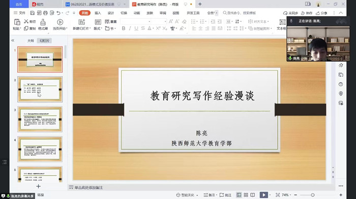Image resolution: width=356 pixels, height=199 pixels.
Task: Toggle Underline formatting
Action: point(136,28)
